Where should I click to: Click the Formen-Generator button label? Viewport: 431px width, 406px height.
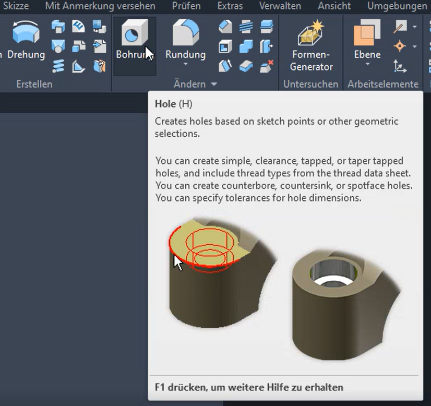point(311,58)
